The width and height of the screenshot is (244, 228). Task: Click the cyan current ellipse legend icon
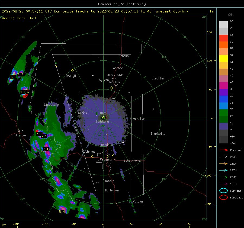[223, 191]
